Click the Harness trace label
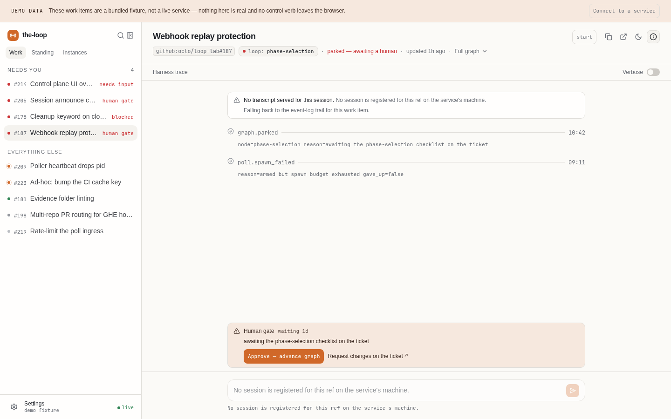Screen dimensions: 671x419 pyautogui.click(x=170, y=72)
